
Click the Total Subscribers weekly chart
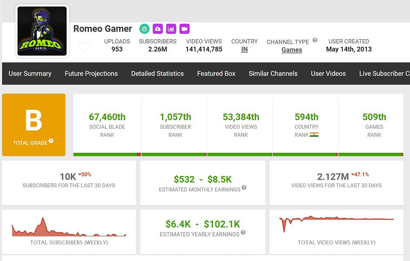69,227
